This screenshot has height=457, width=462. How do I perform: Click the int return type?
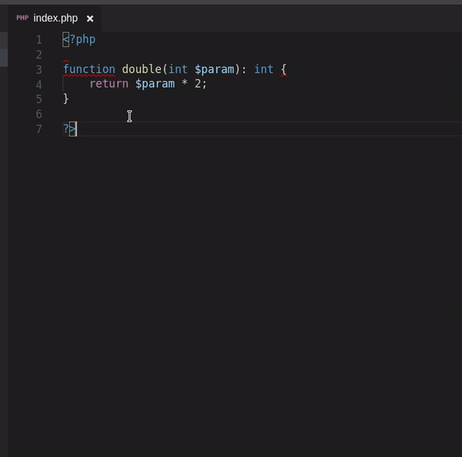pos(263,69)
